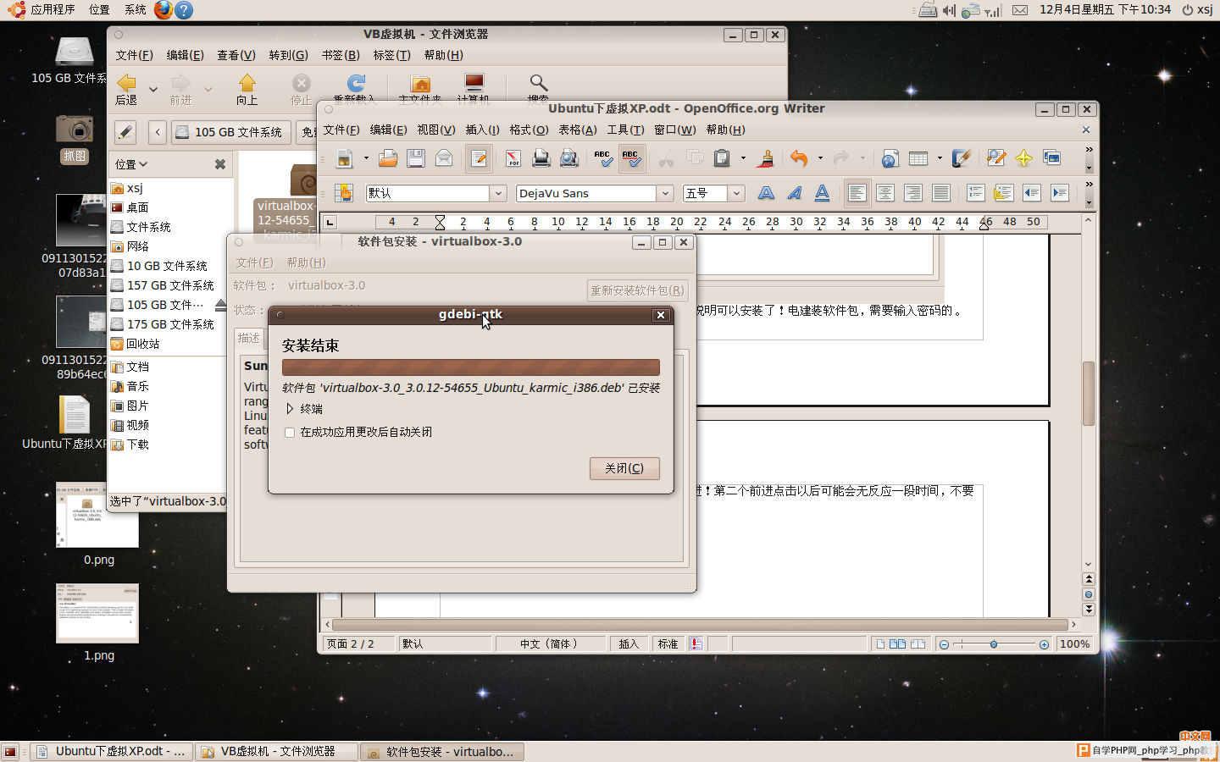This screenshot has width=1220, height=762.
Task: Apply Italic formatting
Action: point(794,193)
